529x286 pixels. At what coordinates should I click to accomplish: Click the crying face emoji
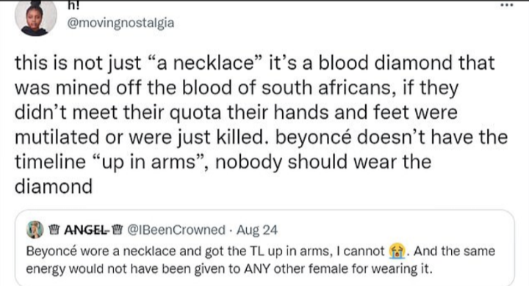[397, 252]
